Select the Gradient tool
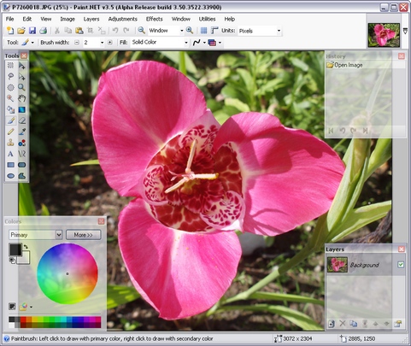This screenshot has width=411, height=346. [x=21, y=109]
